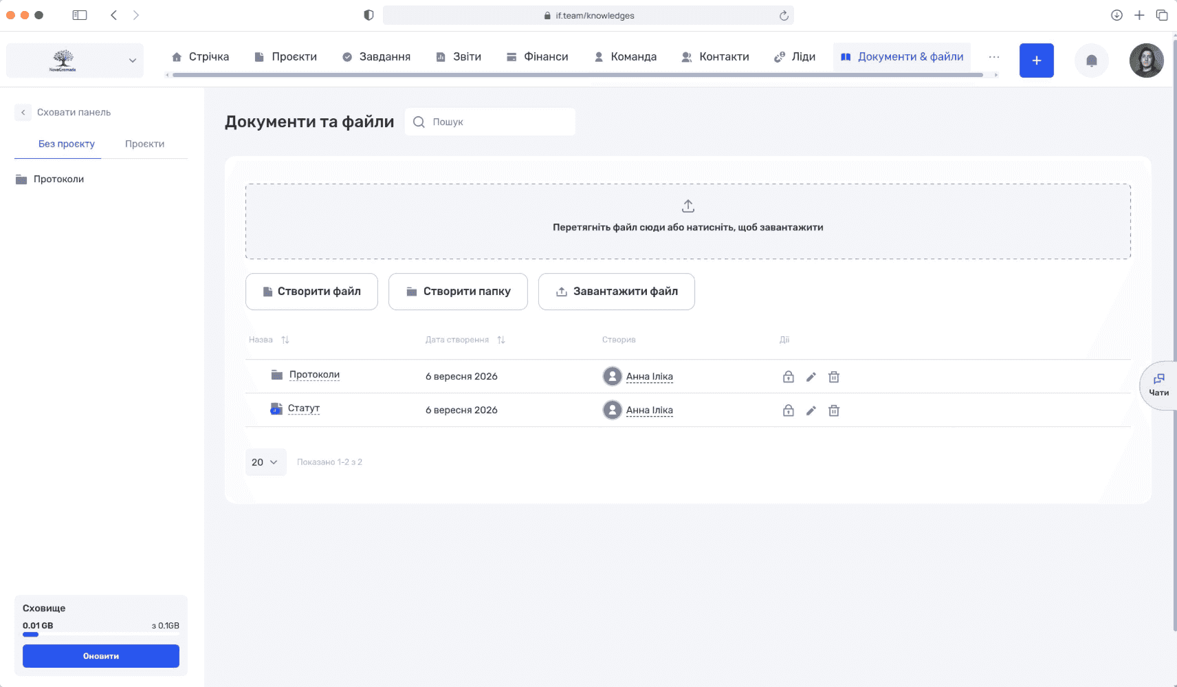Open a new browser tab with plus icon

[1139, 15]
